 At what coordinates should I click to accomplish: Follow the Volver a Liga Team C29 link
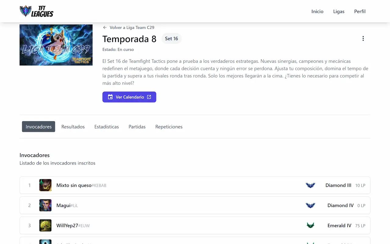[x=129, y=27]
